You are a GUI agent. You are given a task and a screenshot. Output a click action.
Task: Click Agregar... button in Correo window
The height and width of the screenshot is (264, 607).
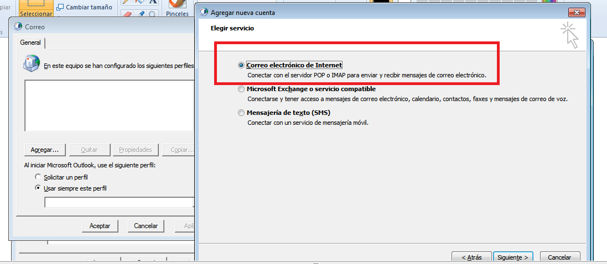click(x=45, y=150)
